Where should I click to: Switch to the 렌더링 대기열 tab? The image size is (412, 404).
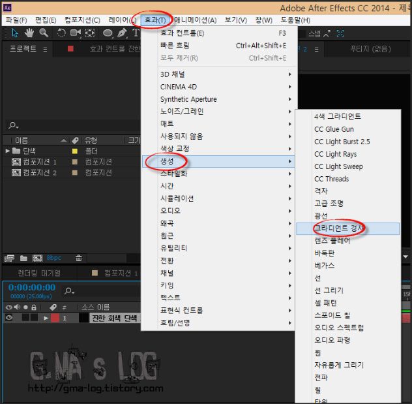(x=39, y=273)
